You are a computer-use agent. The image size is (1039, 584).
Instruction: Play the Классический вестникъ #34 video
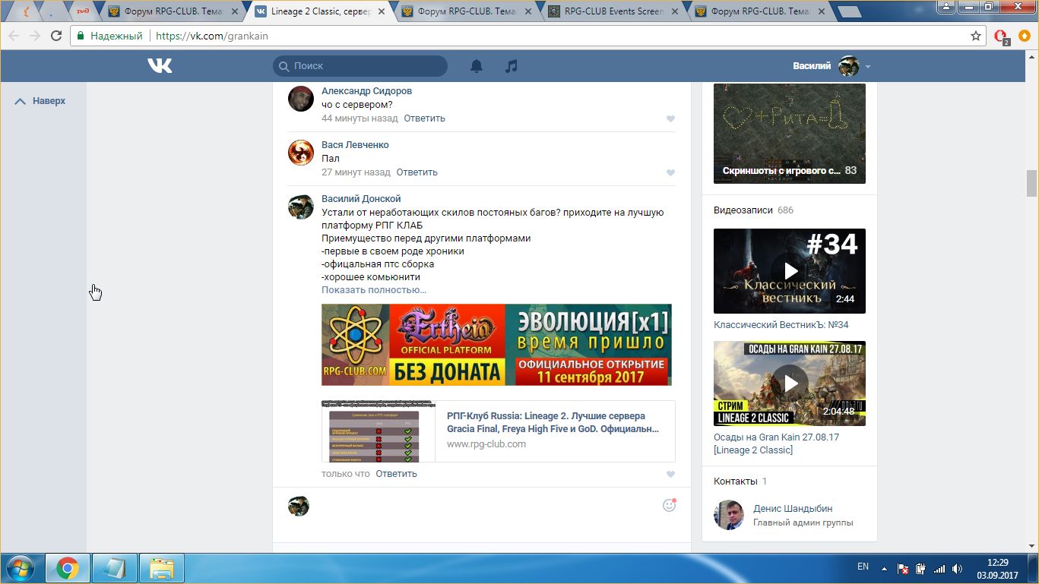coord(790,271)
